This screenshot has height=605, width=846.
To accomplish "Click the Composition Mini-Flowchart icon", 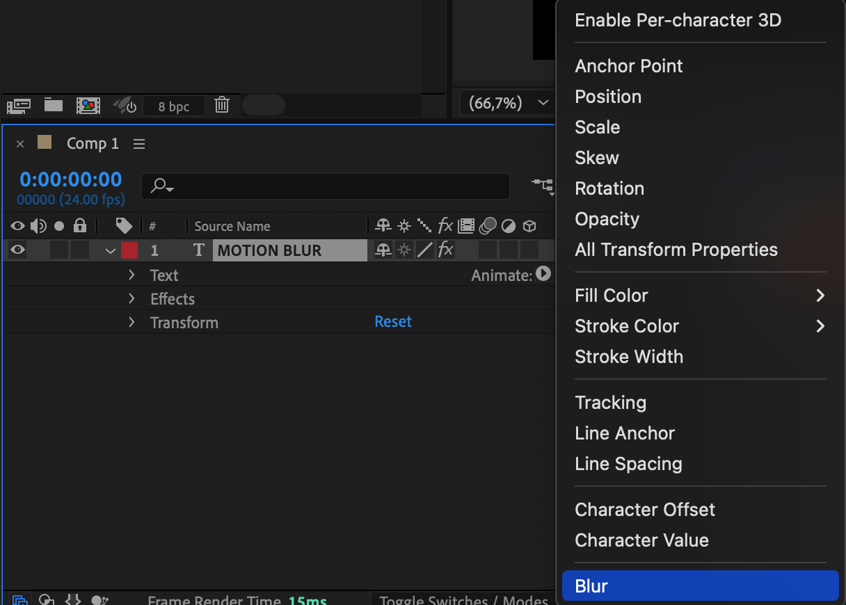I will [x=543, y=186].
